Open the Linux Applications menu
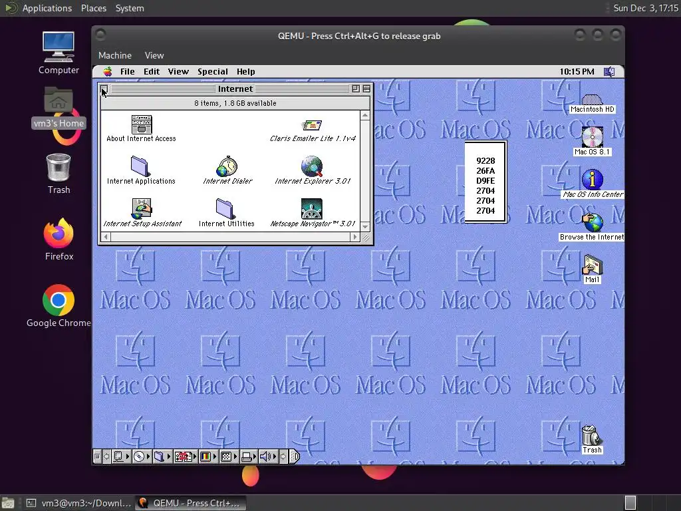Screen dimensions: 681x511 (x=47, y=8)
